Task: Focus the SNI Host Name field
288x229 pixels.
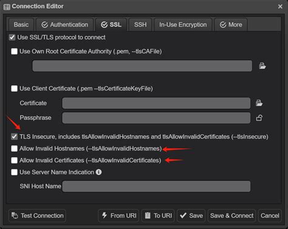Action: pyautogui.click(x=156, y=186)
